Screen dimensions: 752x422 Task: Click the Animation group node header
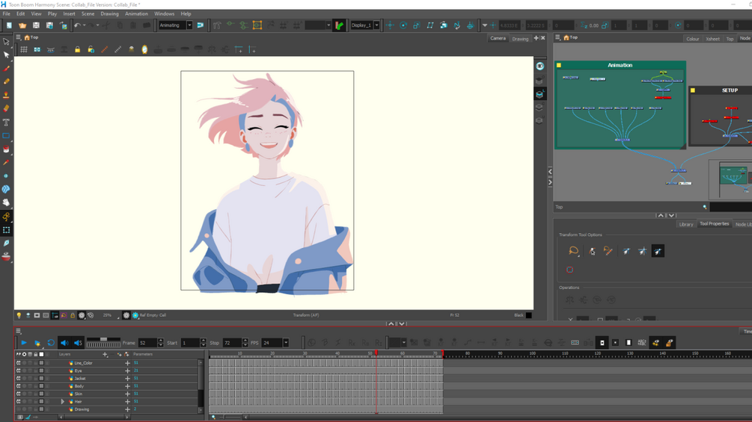point(620,65)
